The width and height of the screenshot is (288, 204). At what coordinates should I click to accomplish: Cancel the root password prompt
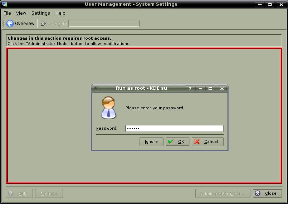click(x=208, y=141)
